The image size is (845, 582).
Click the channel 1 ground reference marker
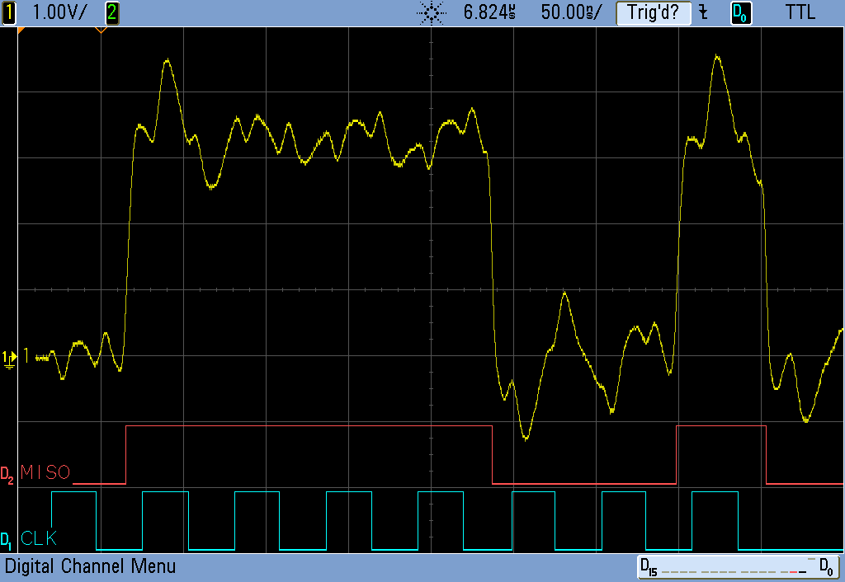pyautogui.click(x=8, y=357)
